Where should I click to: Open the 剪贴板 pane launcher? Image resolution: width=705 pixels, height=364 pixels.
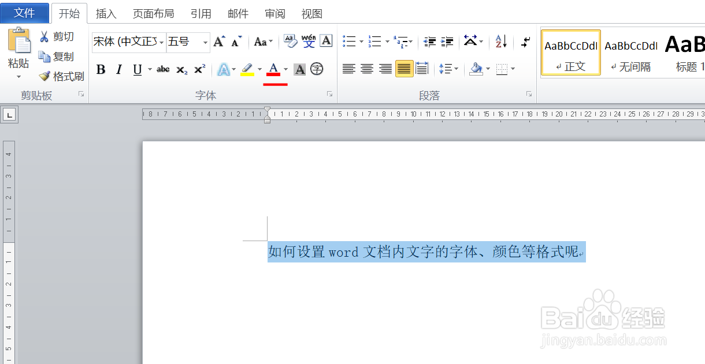click(81, 94)
